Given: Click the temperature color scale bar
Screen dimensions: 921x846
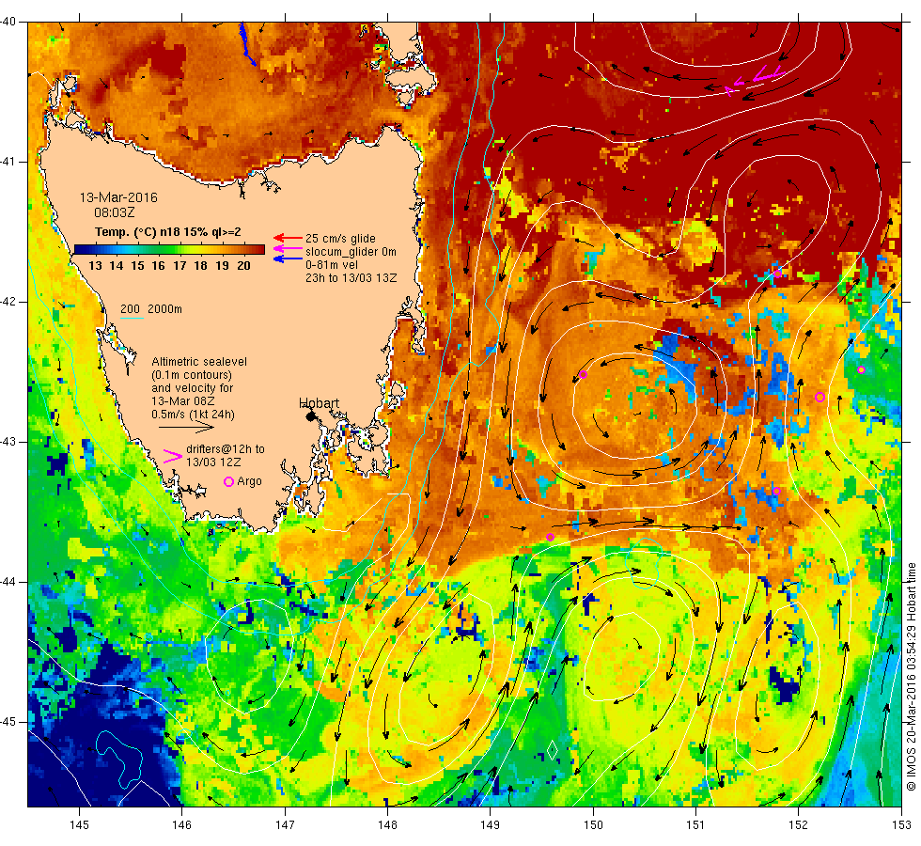Looking at the screenshot, I should tap(169, 249).
